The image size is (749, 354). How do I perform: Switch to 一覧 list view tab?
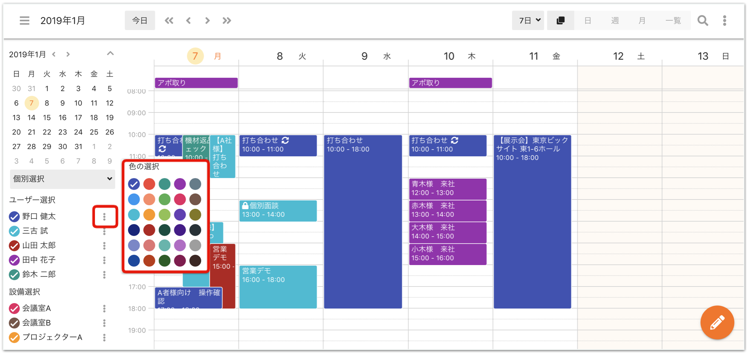tap(673, 21)
